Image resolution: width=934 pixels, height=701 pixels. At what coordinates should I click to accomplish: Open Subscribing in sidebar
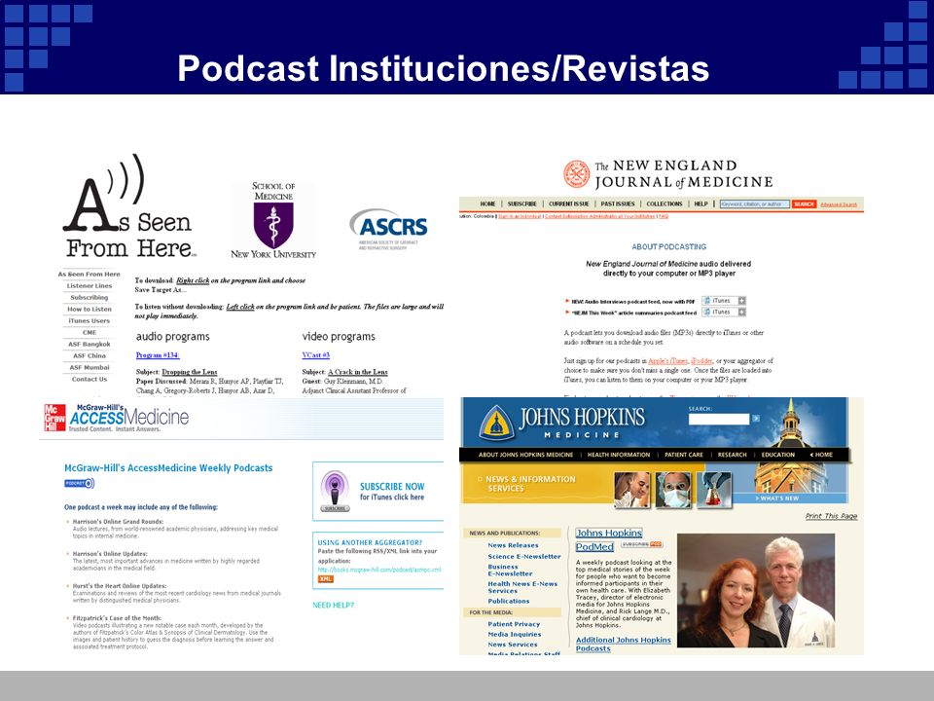(90, 298)
